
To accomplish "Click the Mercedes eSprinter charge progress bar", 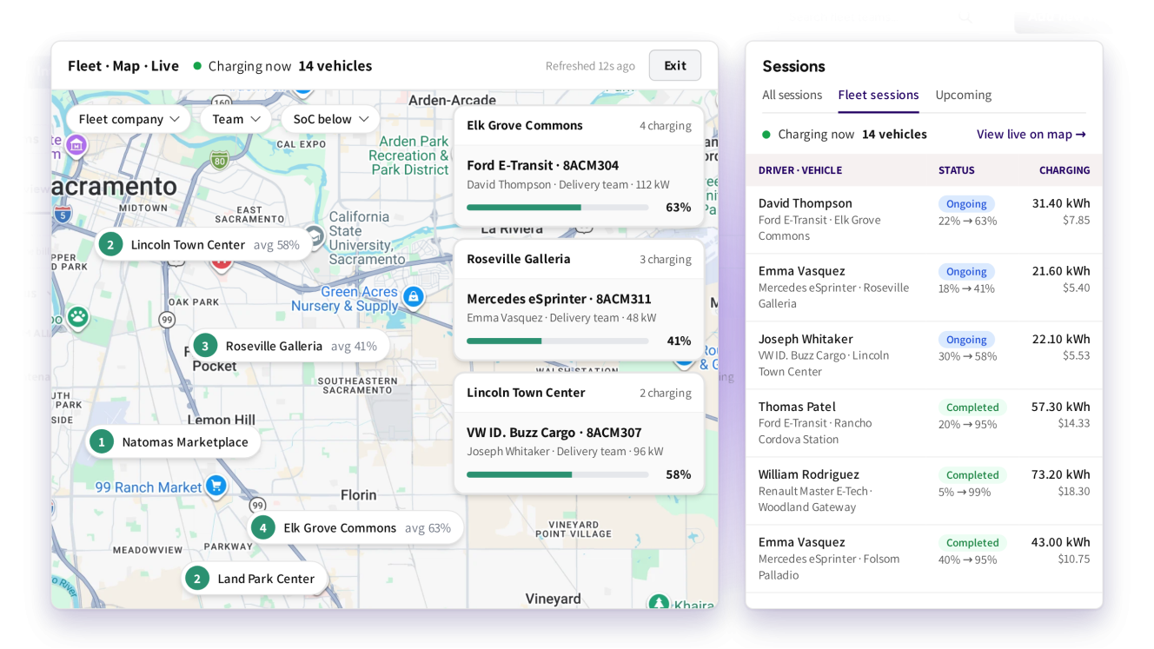I will (x=558, y=341).
